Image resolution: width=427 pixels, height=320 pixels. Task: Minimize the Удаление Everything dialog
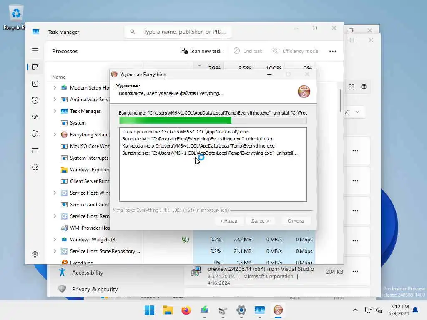(x=269, y=74)
